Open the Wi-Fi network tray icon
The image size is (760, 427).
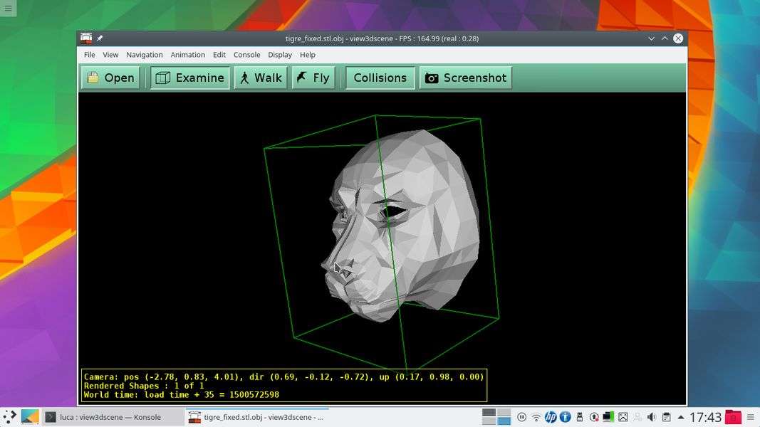(x=536, y=417)
